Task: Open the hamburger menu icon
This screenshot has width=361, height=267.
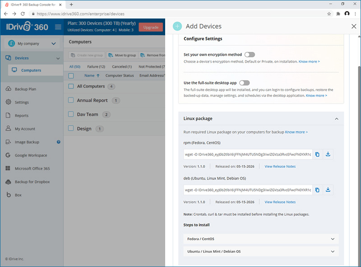Action: pos(58,27)
